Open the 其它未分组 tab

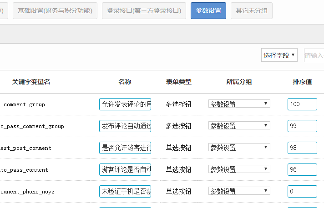pyautogui.click(x=251, y=10)
